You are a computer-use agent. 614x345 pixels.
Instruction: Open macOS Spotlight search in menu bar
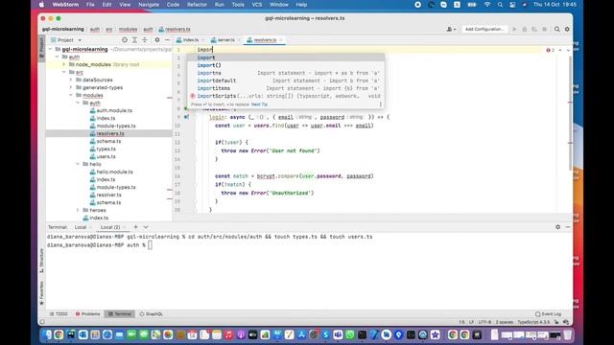pos(500,5)
